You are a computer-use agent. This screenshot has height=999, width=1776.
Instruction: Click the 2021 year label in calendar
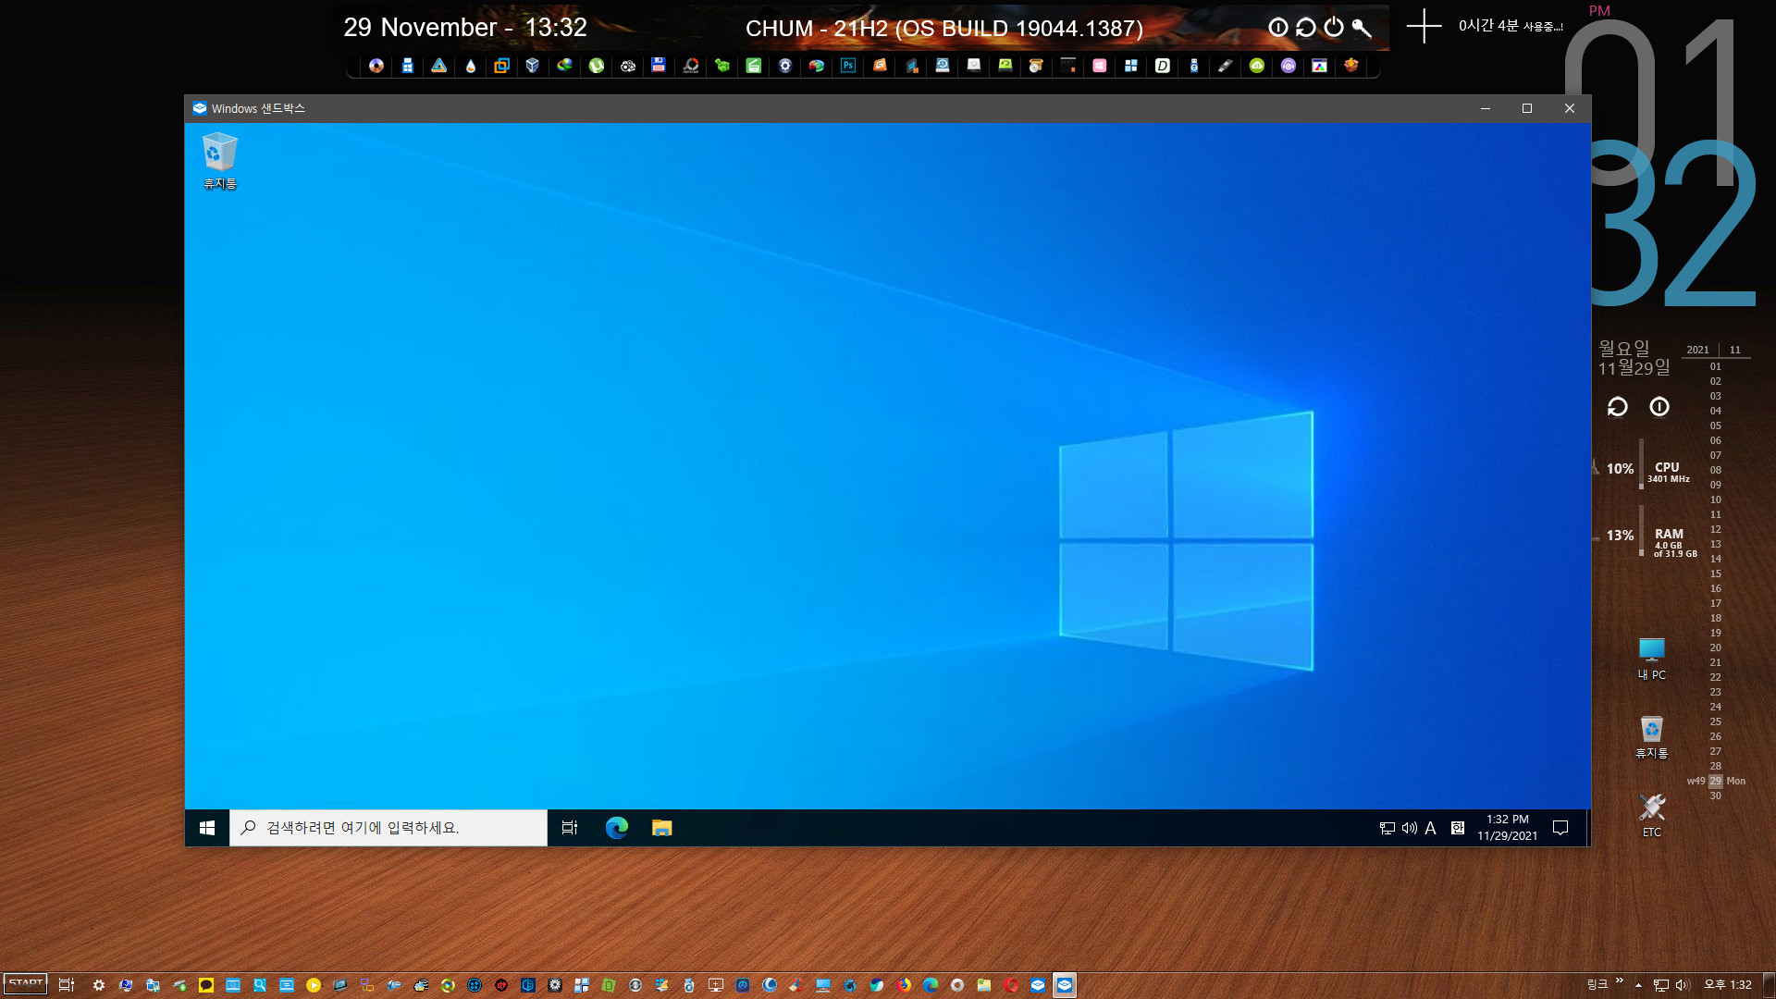click(1697, 350)
